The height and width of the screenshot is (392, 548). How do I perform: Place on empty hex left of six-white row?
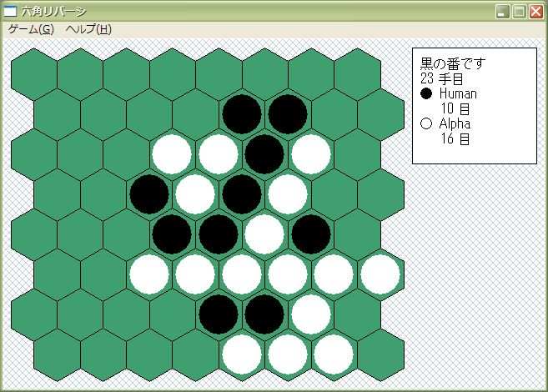[103, 274]
